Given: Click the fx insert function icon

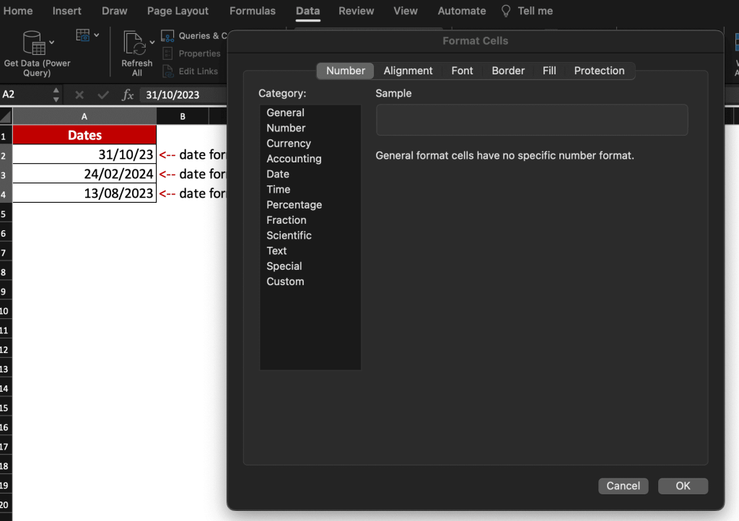Looking at the screenshot, I should point(128,95).
